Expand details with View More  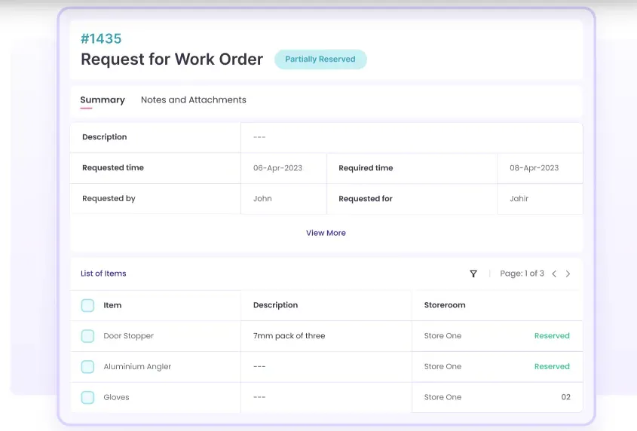(326, 233)
